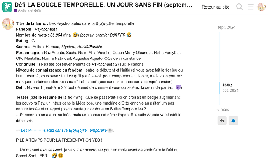The height and width of the screenshot is (168, 268).
Task: Open the search magnifier icon
Action: click(240, 7)
